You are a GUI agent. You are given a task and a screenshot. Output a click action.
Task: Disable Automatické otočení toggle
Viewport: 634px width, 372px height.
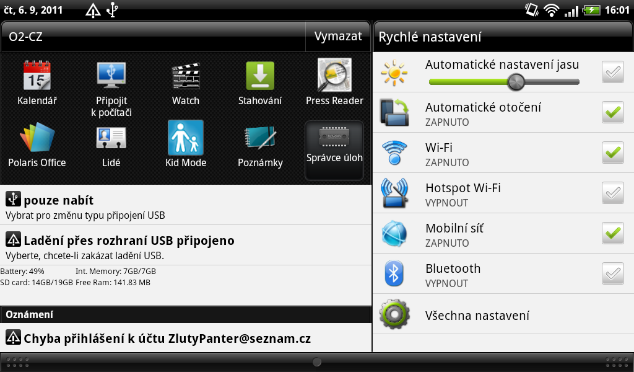[x=612, y=112]
